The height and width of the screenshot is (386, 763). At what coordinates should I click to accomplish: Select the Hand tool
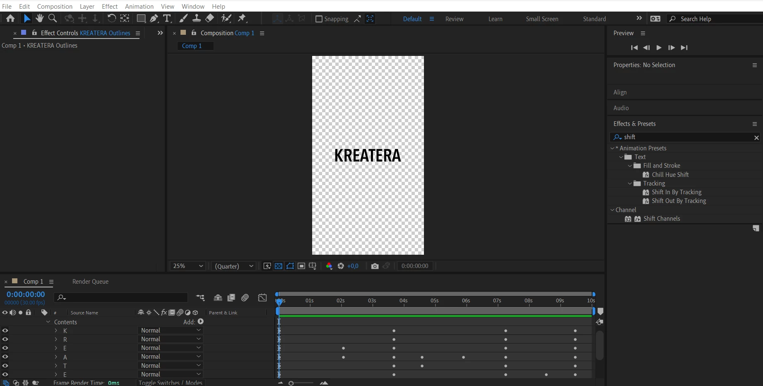pos(39,18)
